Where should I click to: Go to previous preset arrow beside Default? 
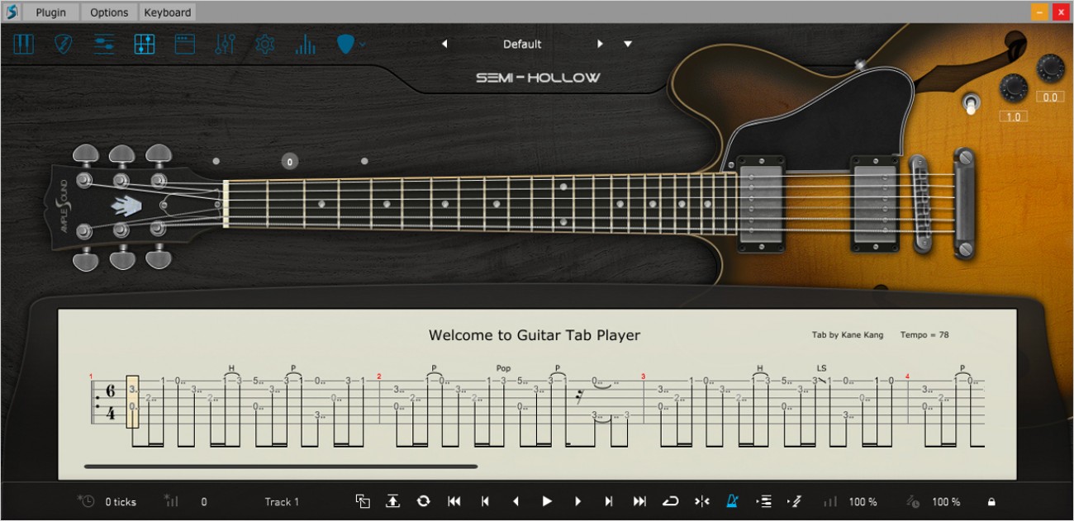(444, 44)
